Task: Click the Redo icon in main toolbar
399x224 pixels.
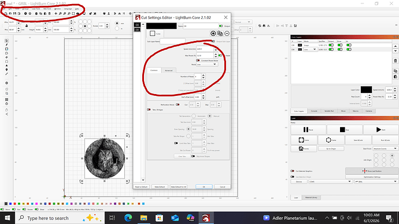Action: [x=29, y=13]
